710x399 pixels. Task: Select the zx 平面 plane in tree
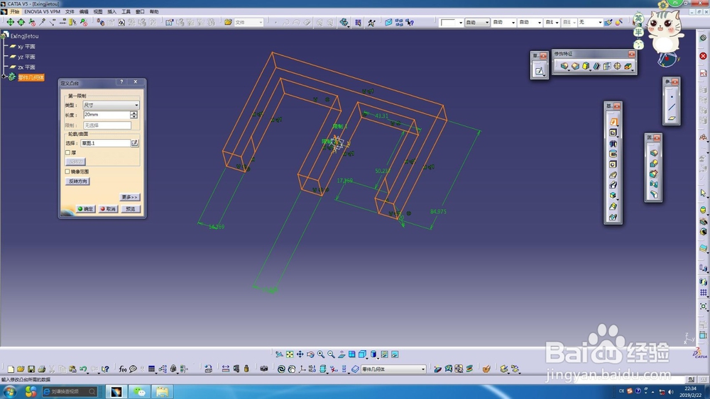click(26, 67)
